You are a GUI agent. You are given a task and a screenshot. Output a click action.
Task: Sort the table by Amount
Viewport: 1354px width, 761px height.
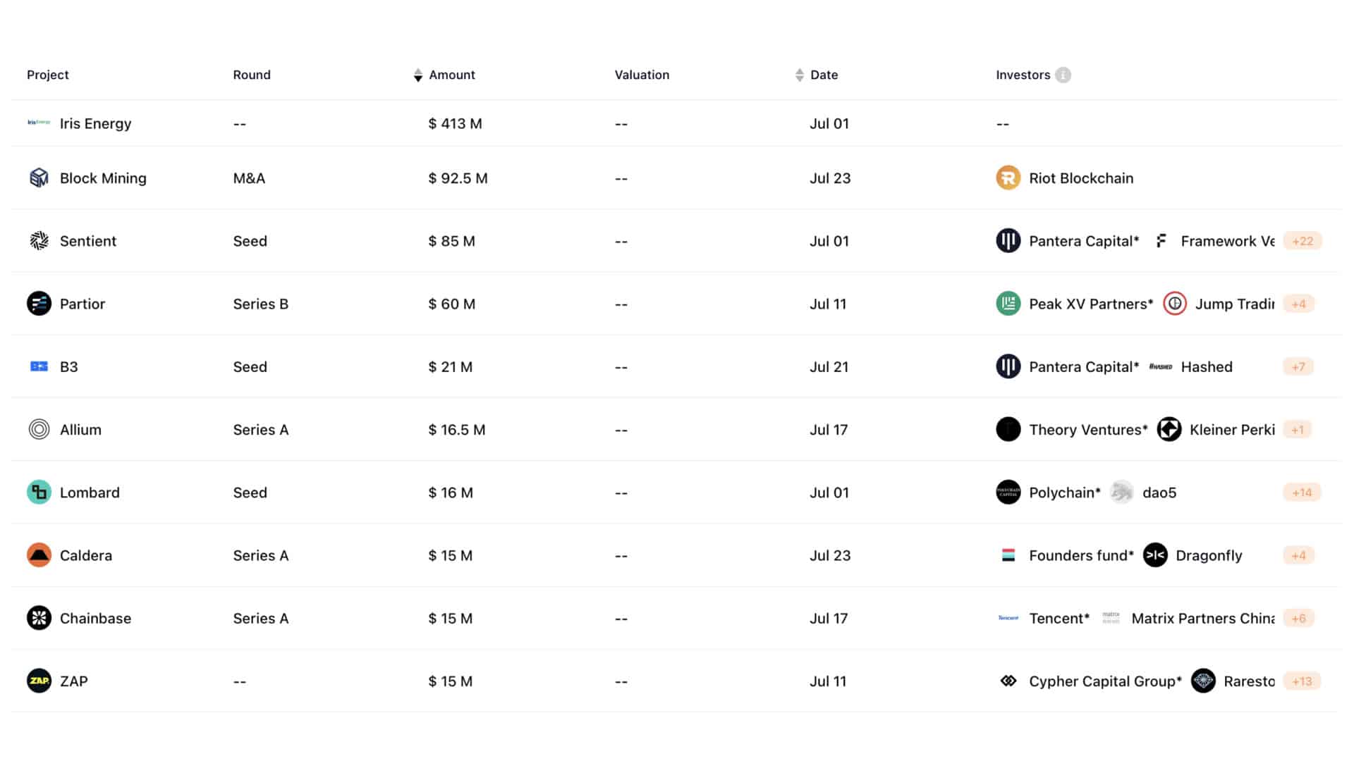click(x=418, y=75)
